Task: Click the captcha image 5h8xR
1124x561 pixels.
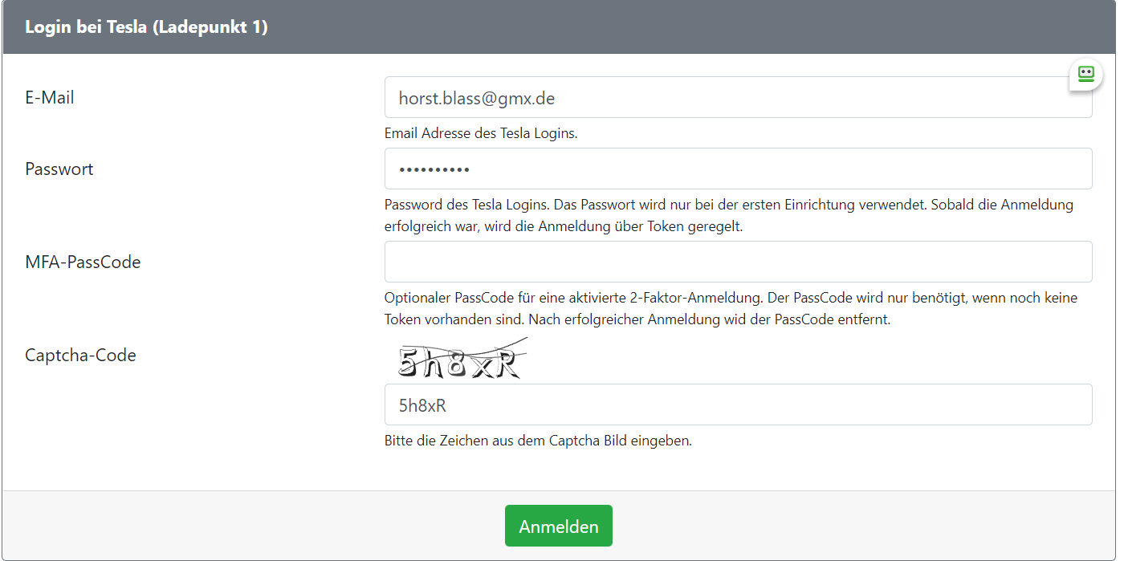Action: 462,359
